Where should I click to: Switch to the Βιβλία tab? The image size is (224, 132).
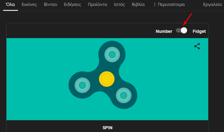[x=138, y=5]
